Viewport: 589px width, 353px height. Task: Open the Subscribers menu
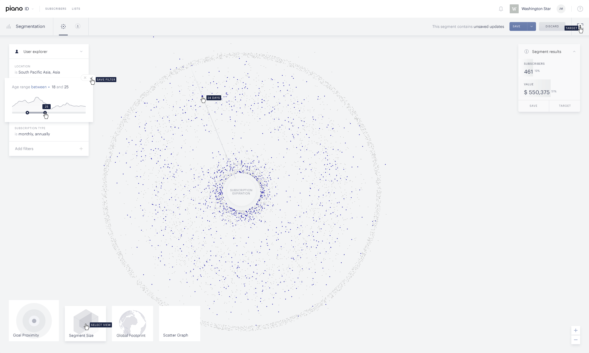[56, 9]
